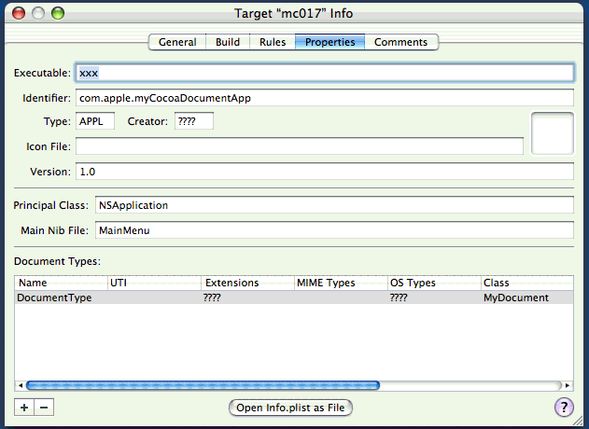Click the plus button to add document type
This screenshot has width=589, height=429.
coord(24,408)
